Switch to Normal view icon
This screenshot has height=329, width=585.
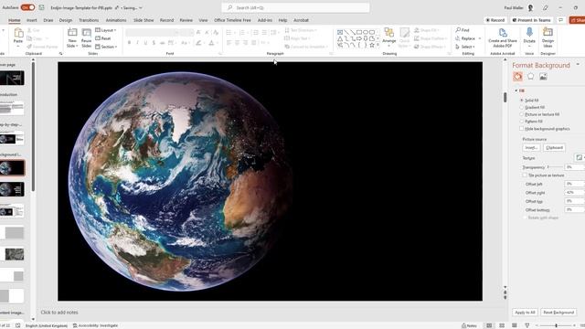[489, 325]
